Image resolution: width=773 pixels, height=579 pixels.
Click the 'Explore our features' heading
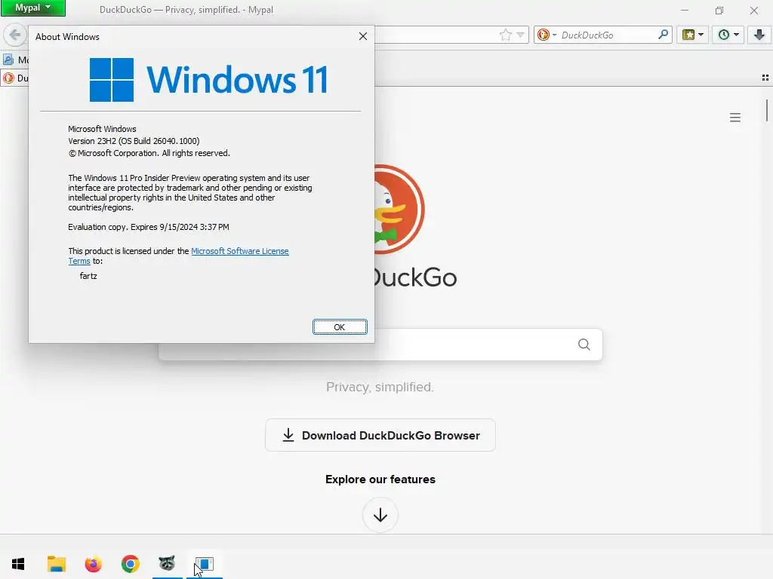coord(380,479)
